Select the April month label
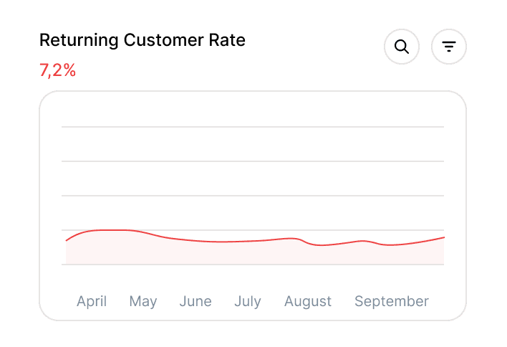The width and height of the screenshot is (507, 347). tap(92, 301)
